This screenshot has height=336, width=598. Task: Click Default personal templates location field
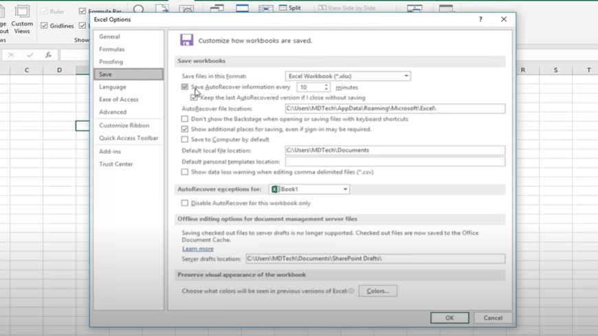point(395,161)
